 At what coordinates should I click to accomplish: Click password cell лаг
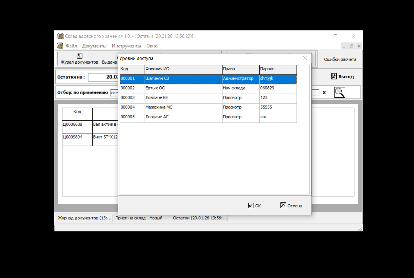[x=278, y=118]
